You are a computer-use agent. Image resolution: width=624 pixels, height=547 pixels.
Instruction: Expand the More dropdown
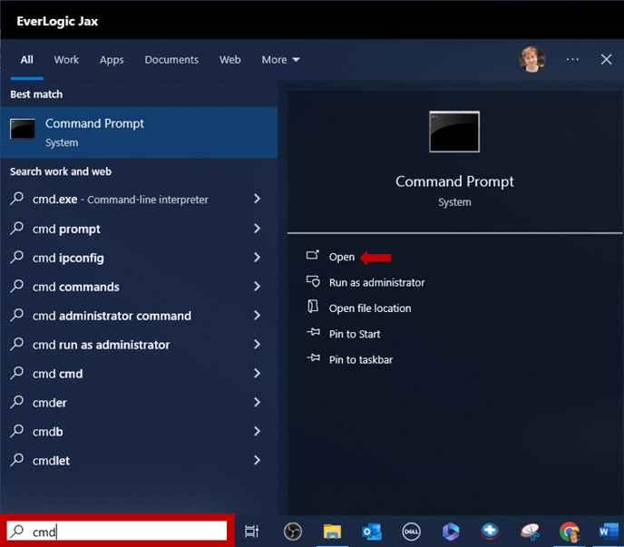280,60
